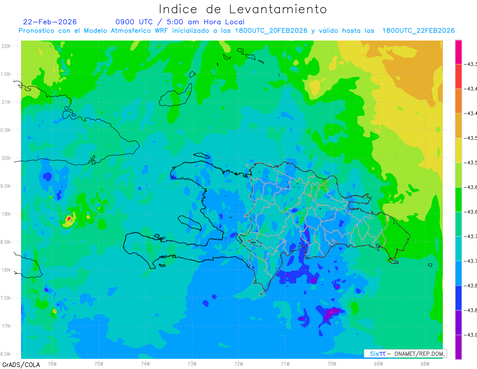Image resolution: width=477 pixels, height=369 pixels.
Task: Click the "76W" longitude label
Action: (x=52, y=363)
